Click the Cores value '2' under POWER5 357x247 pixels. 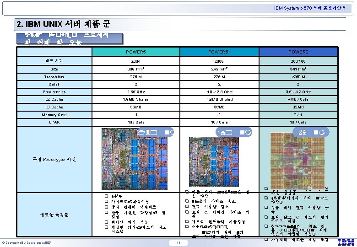click(136, 84)
